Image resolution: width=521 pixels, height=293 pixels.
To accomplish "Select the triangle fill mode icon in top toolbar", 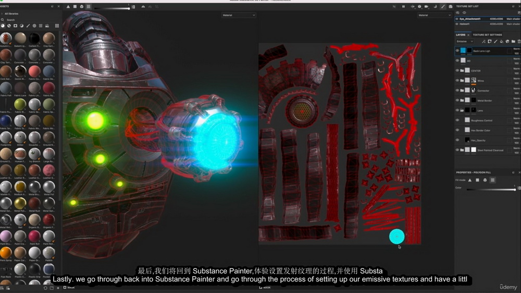I will 68,7.
